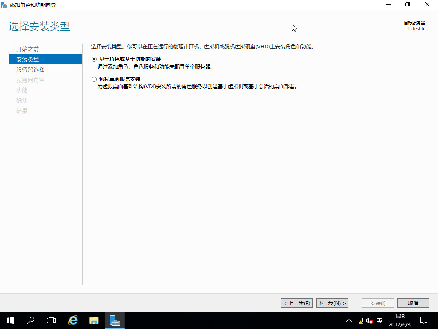Launch Internet Explorer from taskbar

point(73,320)
